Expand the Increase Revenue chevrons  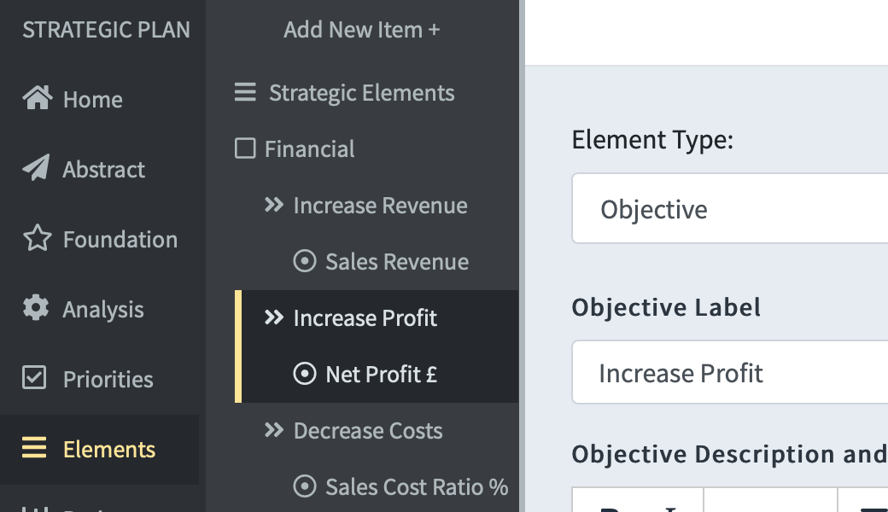tap(274, 205)
